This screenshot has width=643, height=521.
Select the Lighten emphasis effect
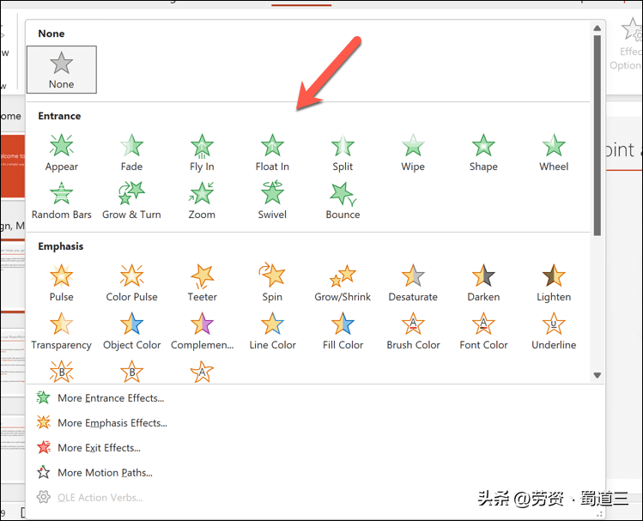pyautogui.click(x=554, y=283)
